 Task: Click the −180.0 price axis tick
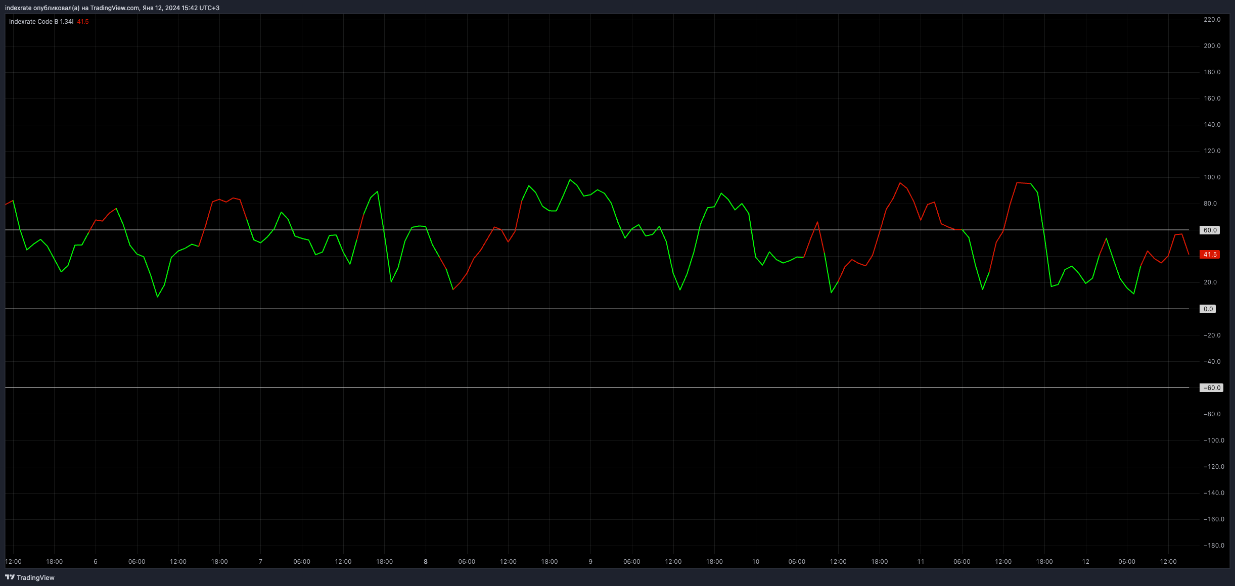coord(1214,546)
